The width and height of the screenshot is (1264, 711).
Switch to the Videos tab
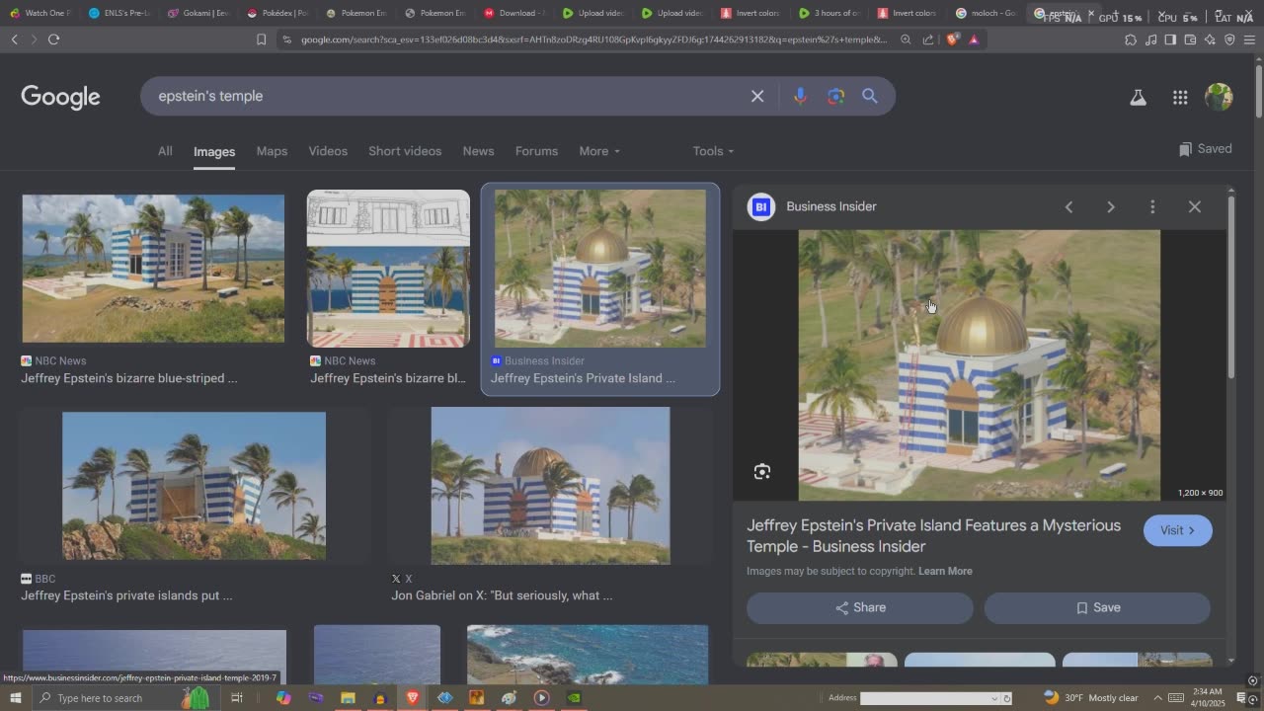(328, 151)
